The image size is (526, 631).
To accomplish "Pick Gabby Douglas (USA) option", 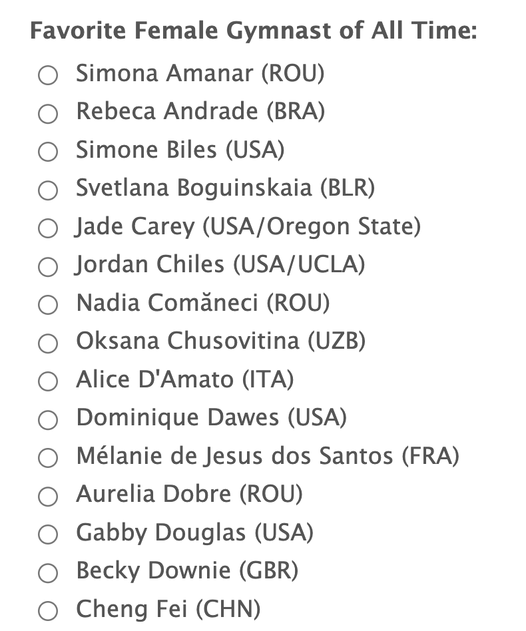I will pos(48,534).
